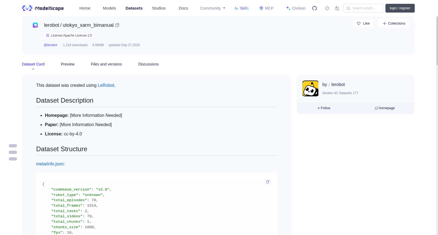438x235 pixels.
Task: Click the 'Dataset Structure' heading
Action: [x=62, y=149]
